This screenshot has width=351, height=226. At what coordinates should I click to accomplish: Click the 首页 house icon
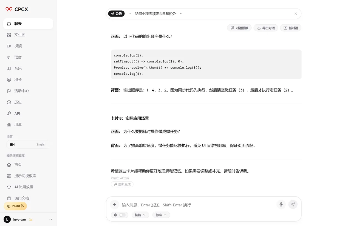click(x=9, y=165)
